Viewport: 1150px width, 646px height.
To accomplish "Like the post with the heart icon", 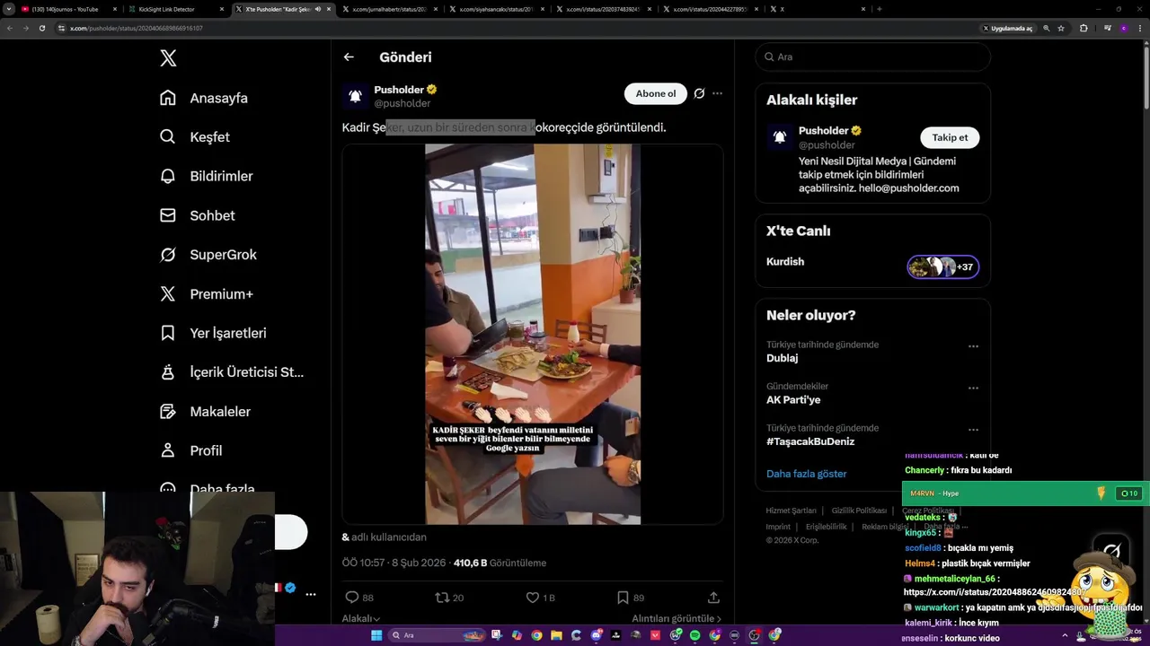I will pos(532,598).
